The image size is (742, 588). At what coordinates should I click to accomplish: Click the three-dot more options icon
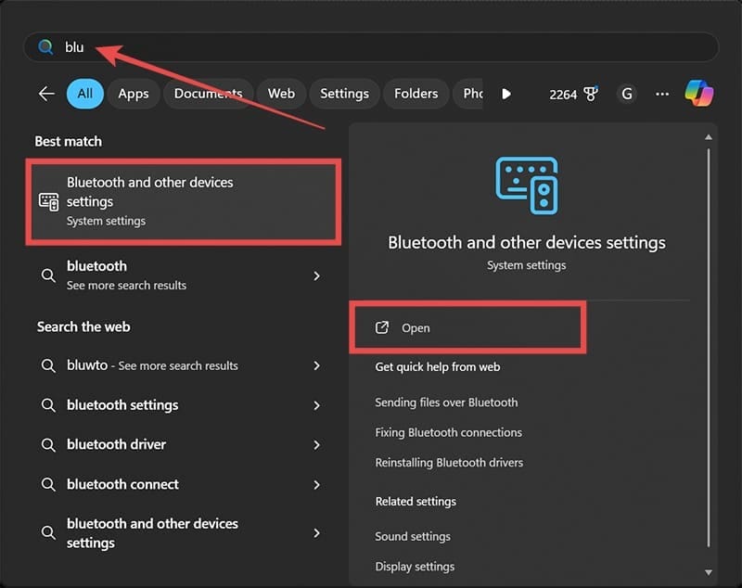point(661,94)
